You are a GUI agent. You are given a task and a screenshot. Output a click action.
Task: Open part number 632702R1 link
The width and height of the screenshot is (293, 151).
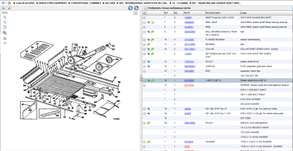pos(189,81)
